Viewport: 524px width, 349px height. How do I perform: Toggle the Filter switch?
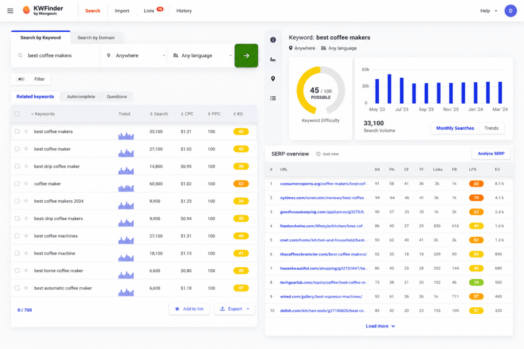(x=20, y=79)
